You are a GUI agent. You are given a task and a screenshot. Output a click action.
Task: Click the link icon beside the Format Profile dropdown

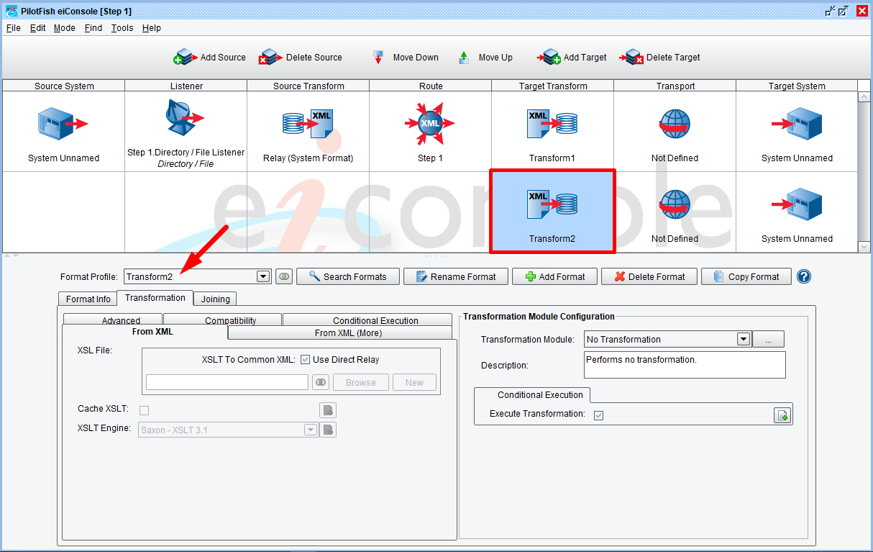click(284, 276)
